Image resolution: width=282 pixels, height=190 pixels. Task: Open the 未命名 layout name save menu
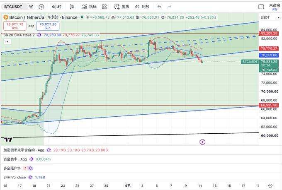click(x=275, y=7)
